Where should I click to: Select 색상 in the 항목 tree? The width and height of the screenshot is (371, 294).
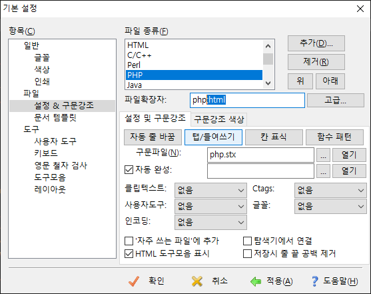[x=42, y=69]
